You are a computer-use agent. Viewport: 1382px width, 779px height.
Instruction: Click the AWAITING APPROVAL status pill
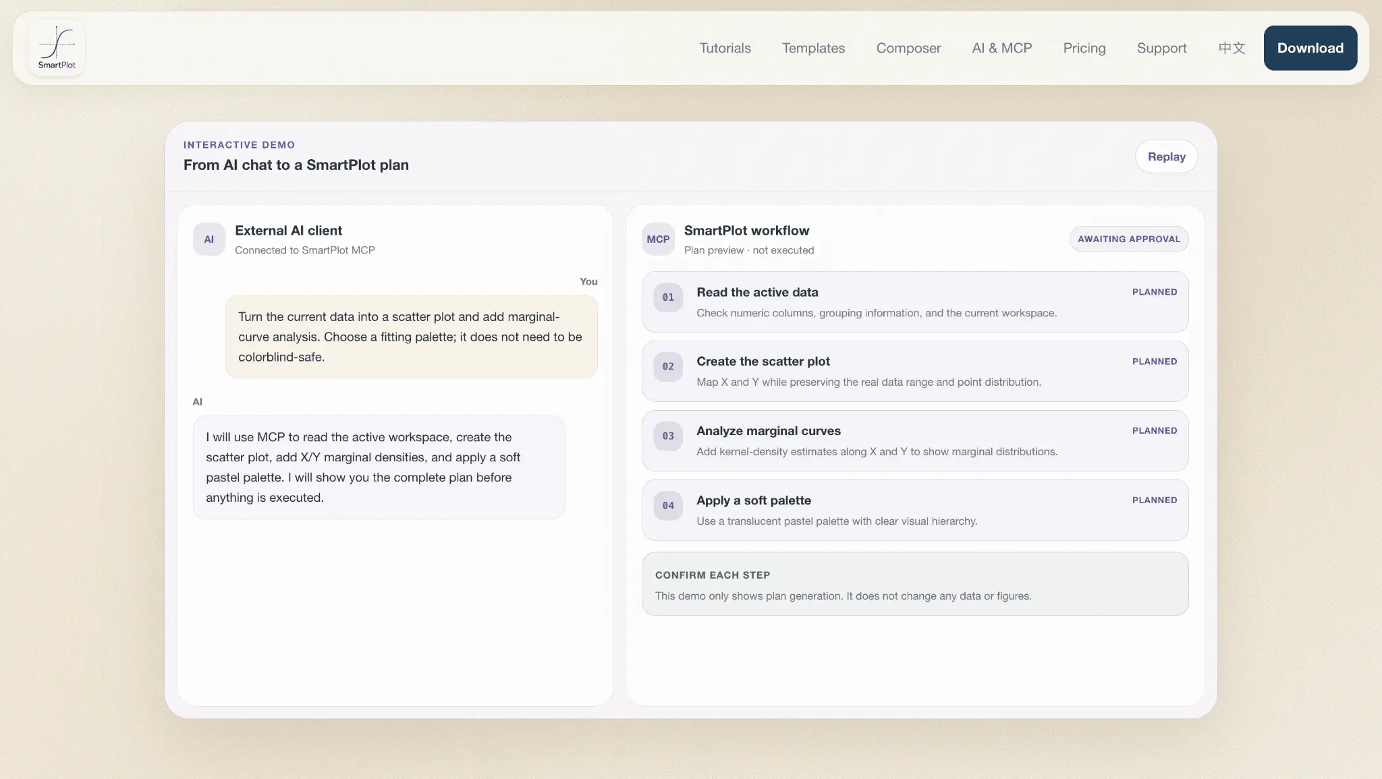point(1129,239)
